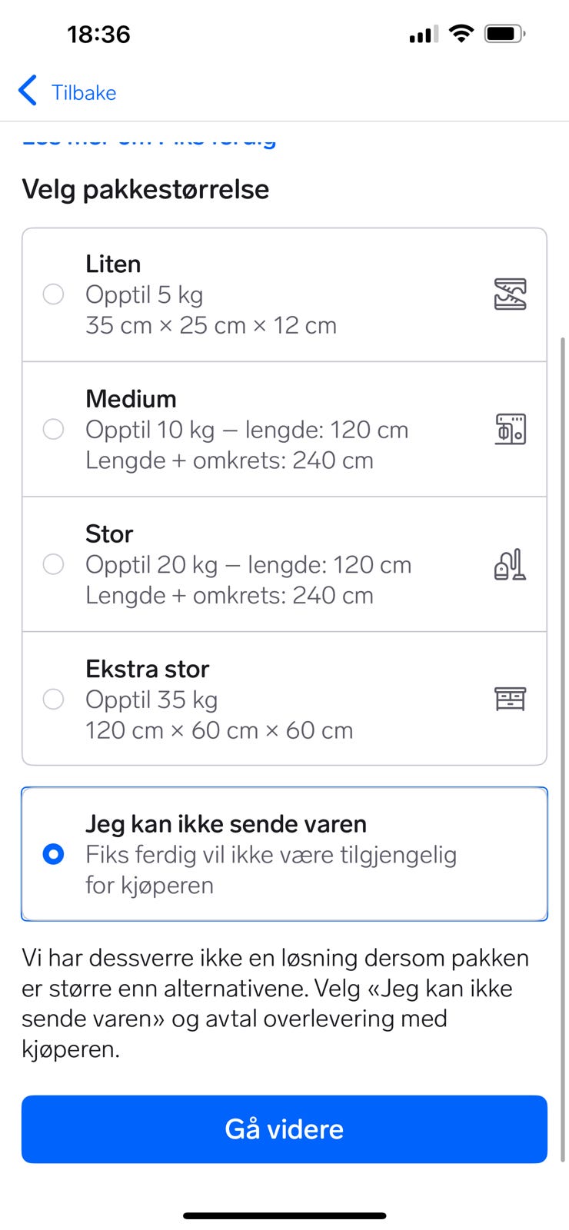Tap the kitchen appliance icon in the Medium row
This screenshot has width=569, height=1230.
(x=510, y=429)
